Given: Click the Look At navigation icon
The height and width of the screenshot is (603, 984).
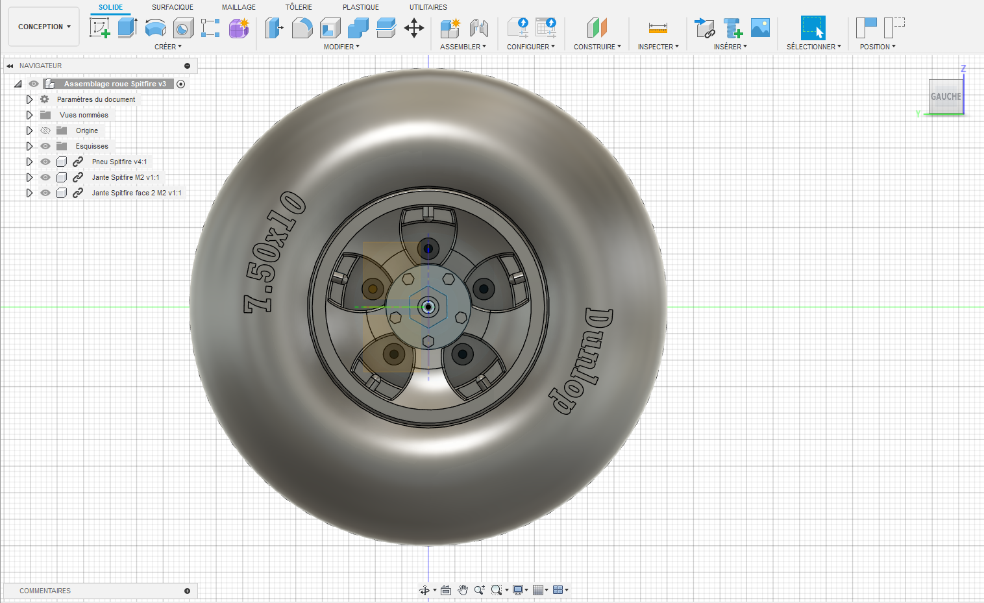Looking at the screenshot, I should [x=446, y=590].
